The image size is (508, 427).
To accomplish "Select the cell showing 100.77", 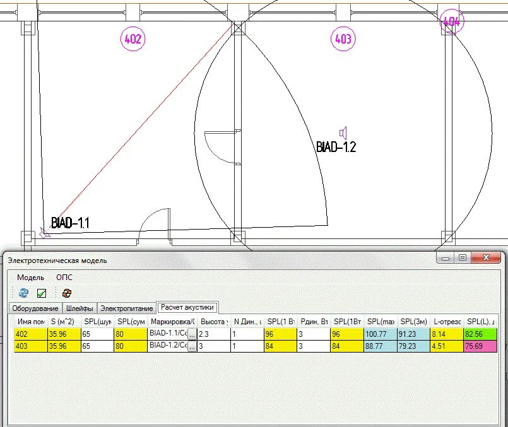I will pyautogui.click(x=381, y=334).
